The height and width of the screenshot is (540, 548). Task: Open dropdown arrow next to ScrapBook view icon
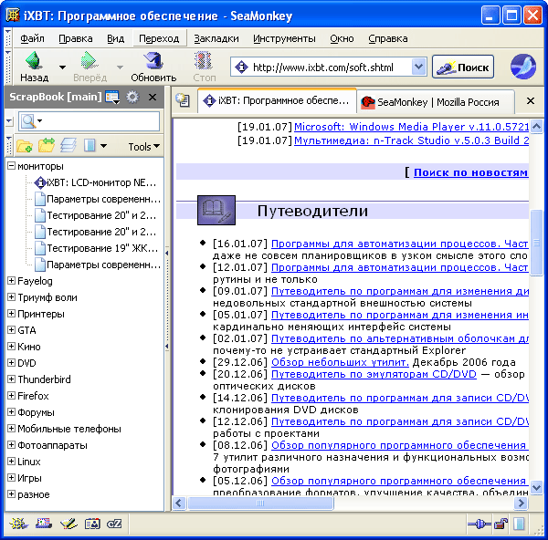pos(103,146)
